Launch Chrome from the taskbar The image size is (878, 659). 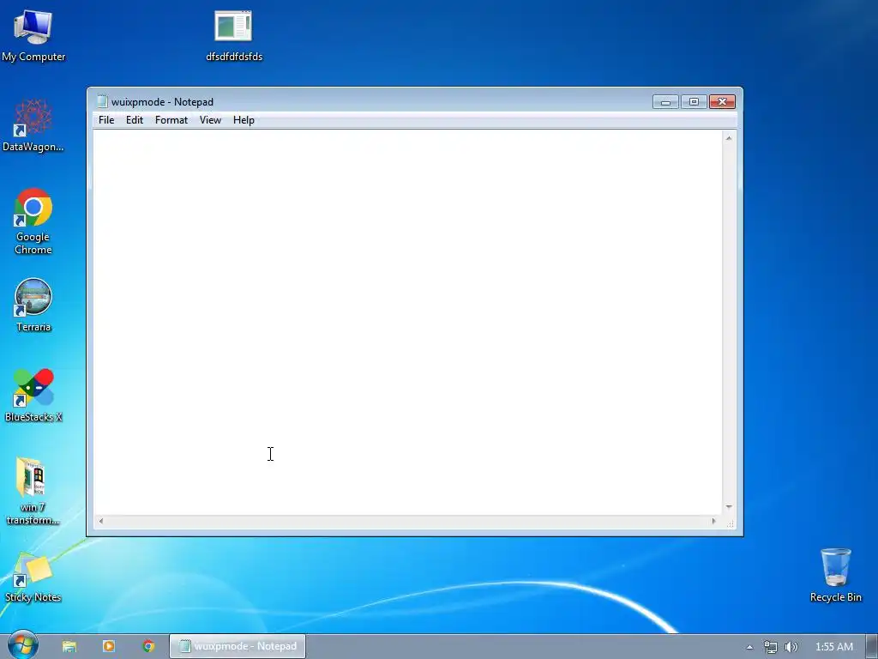148,646
